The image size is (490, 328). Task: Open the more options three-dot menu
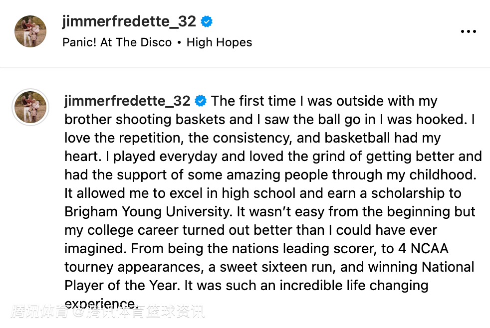(468, 31)
